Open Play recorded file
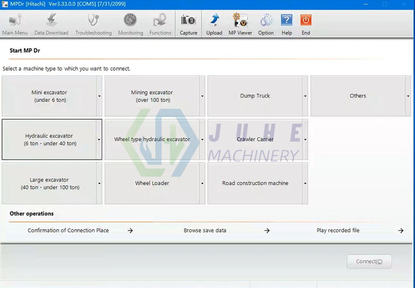The image size is (415, 288). [x=338, y=230]
